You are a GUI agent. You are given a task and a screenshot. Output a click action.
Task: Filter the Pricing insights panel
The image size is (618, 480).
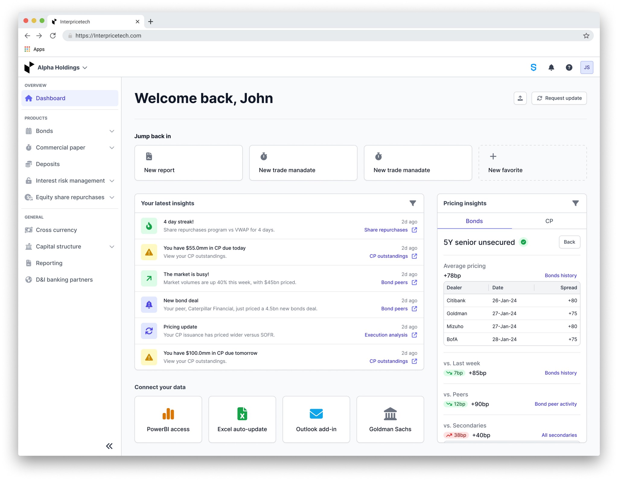[575, 203]
